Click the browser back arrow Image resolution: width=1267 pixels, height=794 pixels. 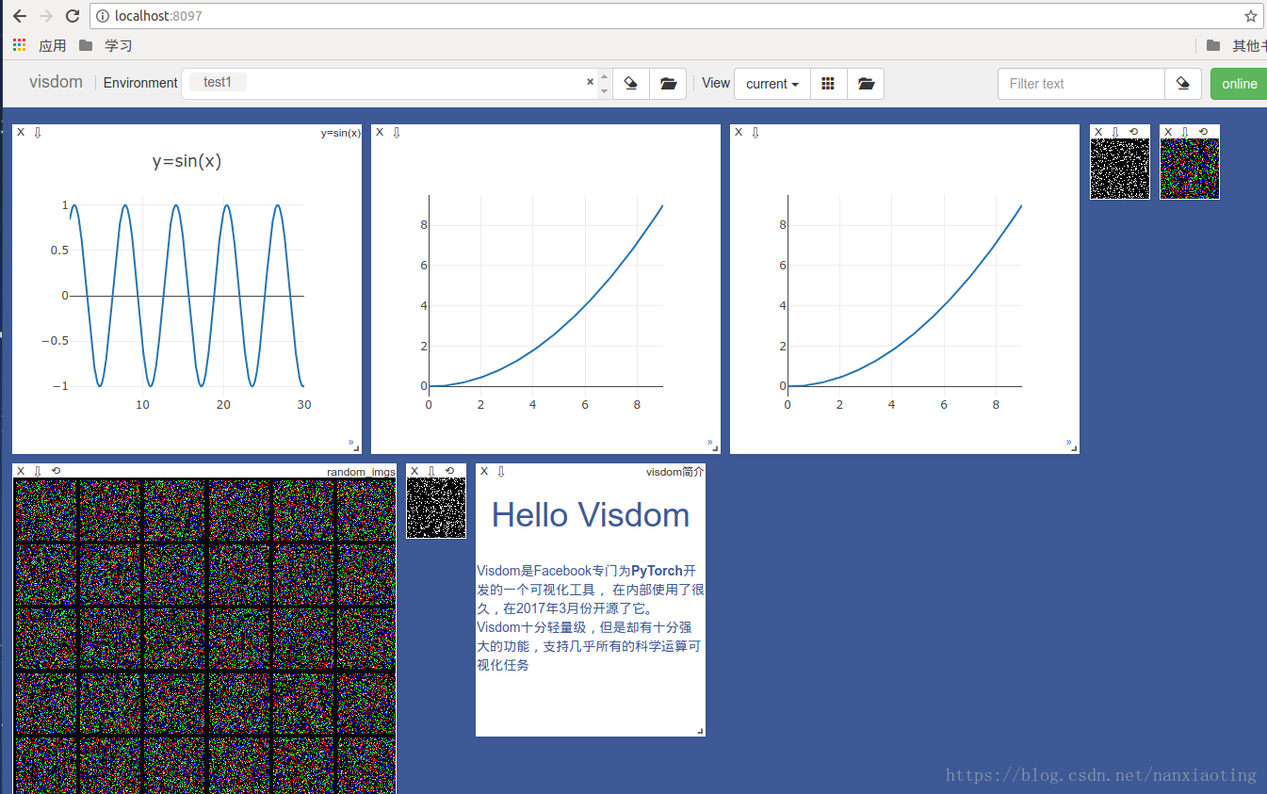point(19,16)
